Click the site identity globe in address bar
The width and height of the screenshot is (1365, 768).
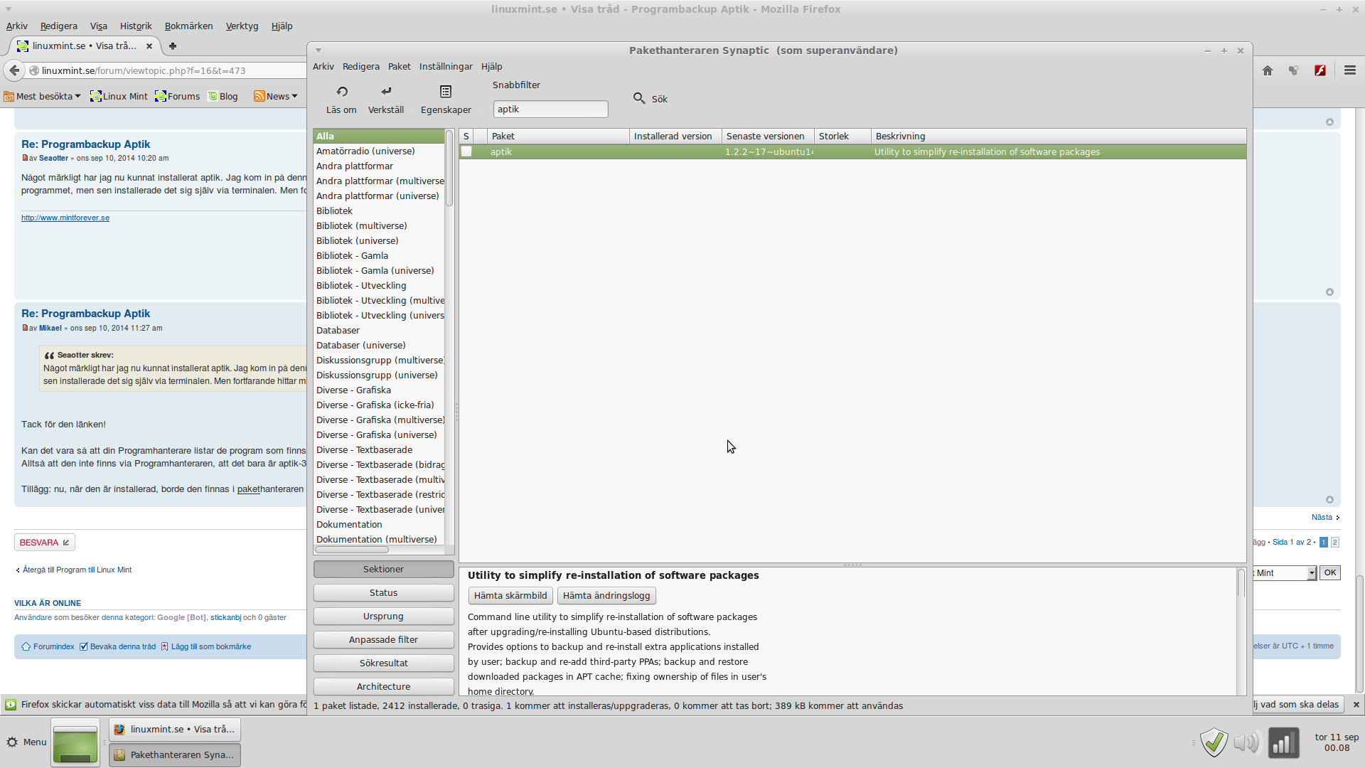[34, 70]
